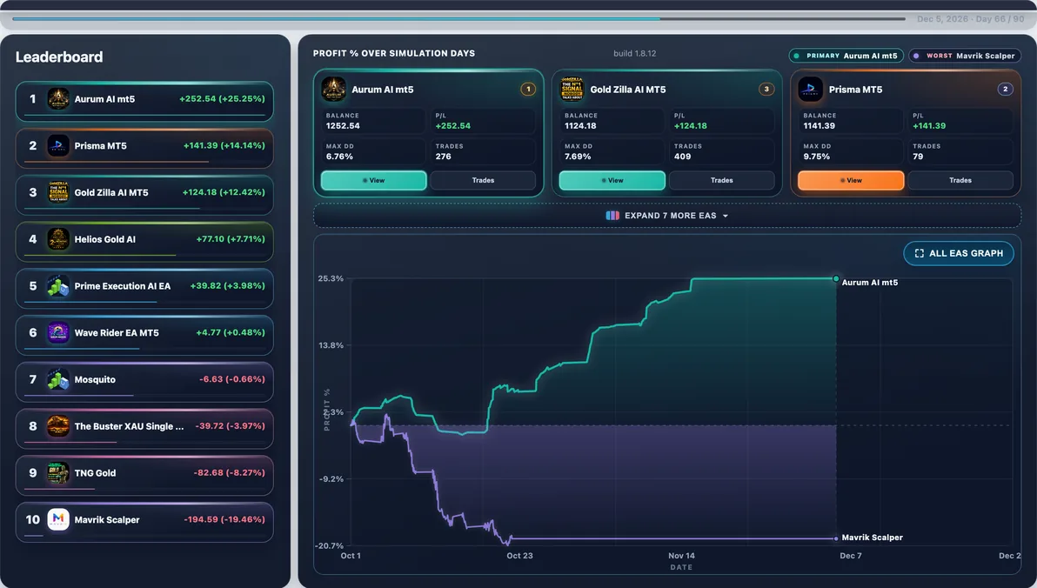Viewport: 1037px width, 588px height.
Task: Click the rank 3 badge on Gold Zilla card
Action: click(x=766, y=90)
